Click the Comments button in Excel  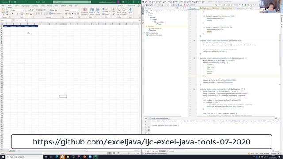130,6
